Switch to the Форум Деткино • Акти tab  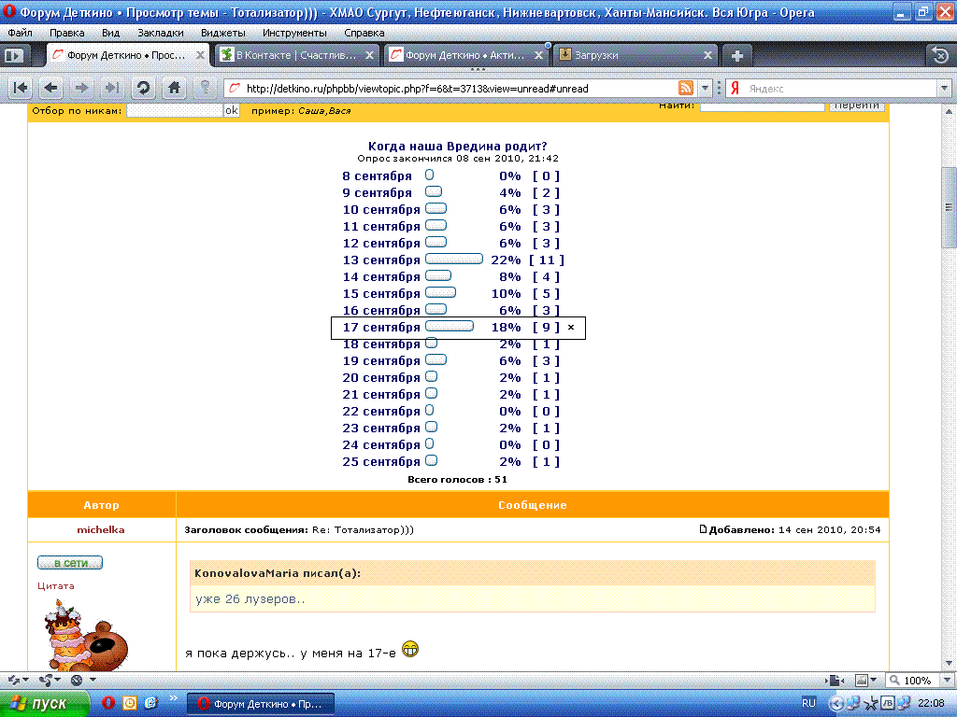[x=465, y=55]
